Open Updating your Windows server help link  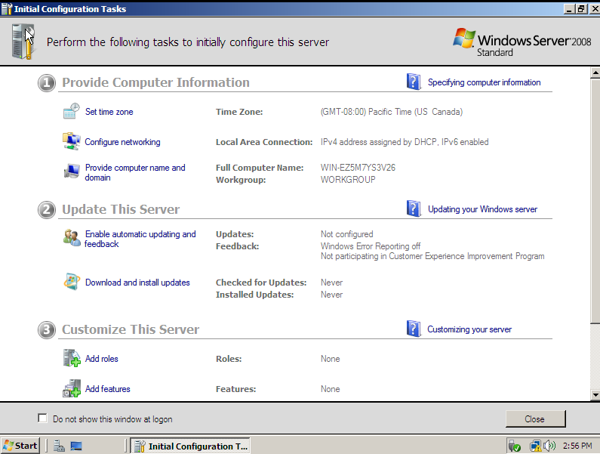(x=482, y=209)
